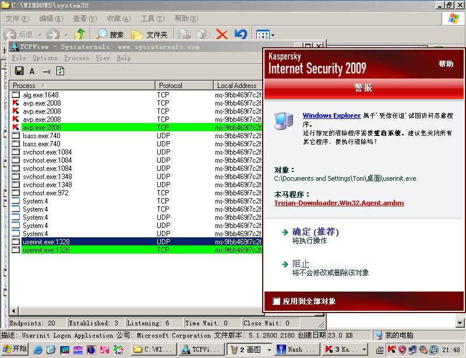Click the network computers tray icon
This screenshot has width=466, height=358.
click(412, 350)
